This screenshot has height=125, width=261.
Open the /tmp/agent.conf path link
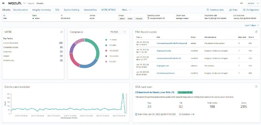tap(162, 66)
